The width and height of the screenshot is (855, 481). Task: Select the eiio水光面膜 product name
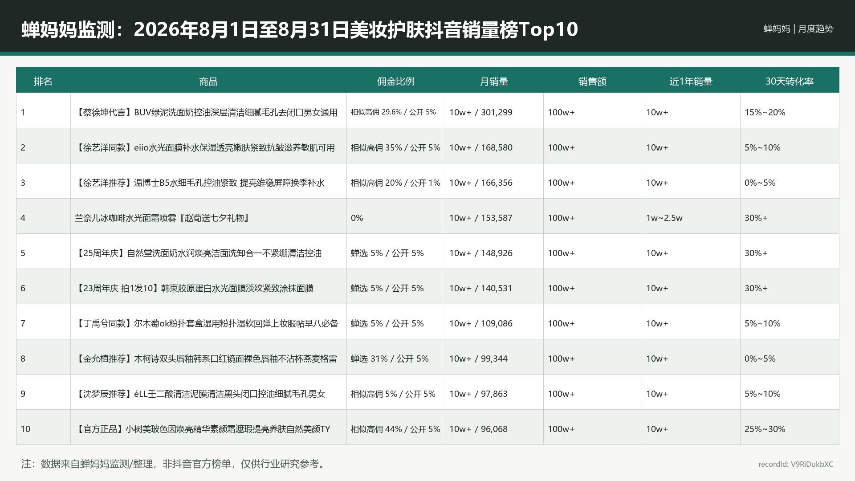pos(205,147)
